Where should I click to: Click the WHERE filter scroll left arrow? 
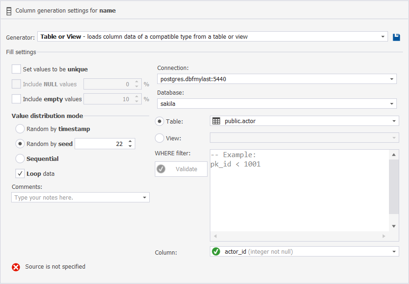click(x=215, y=236)
